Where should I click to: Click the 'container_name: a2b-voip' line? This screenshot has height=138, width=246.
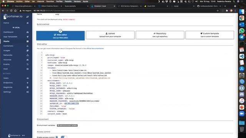(x=60, y=60)
